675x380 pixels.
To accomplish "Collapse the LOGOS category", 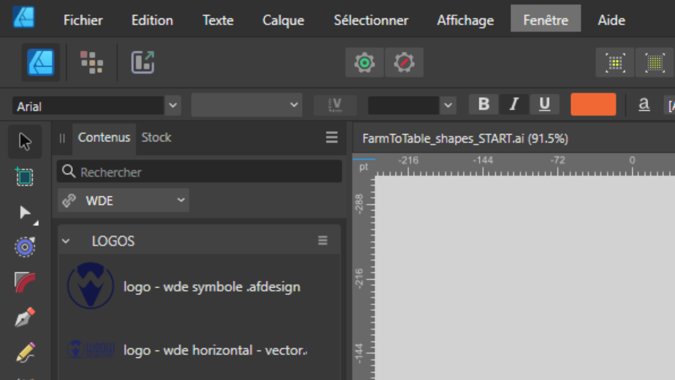I will (x=66, y=241).
